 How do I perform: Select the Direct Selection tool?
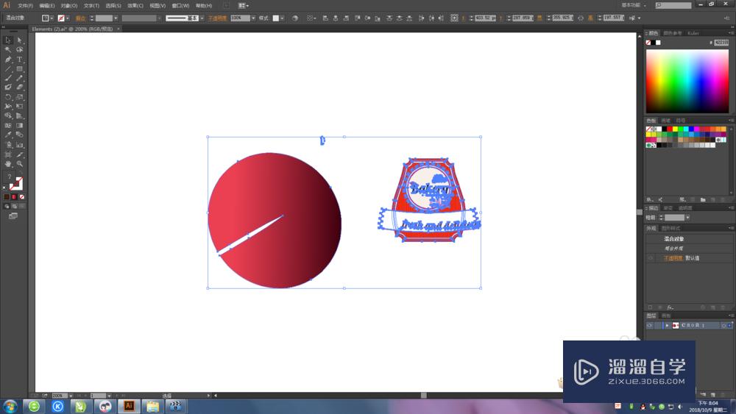(20, 40)
